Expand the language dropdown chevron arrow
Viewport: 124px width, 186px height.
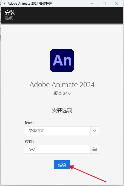point(95,131)
